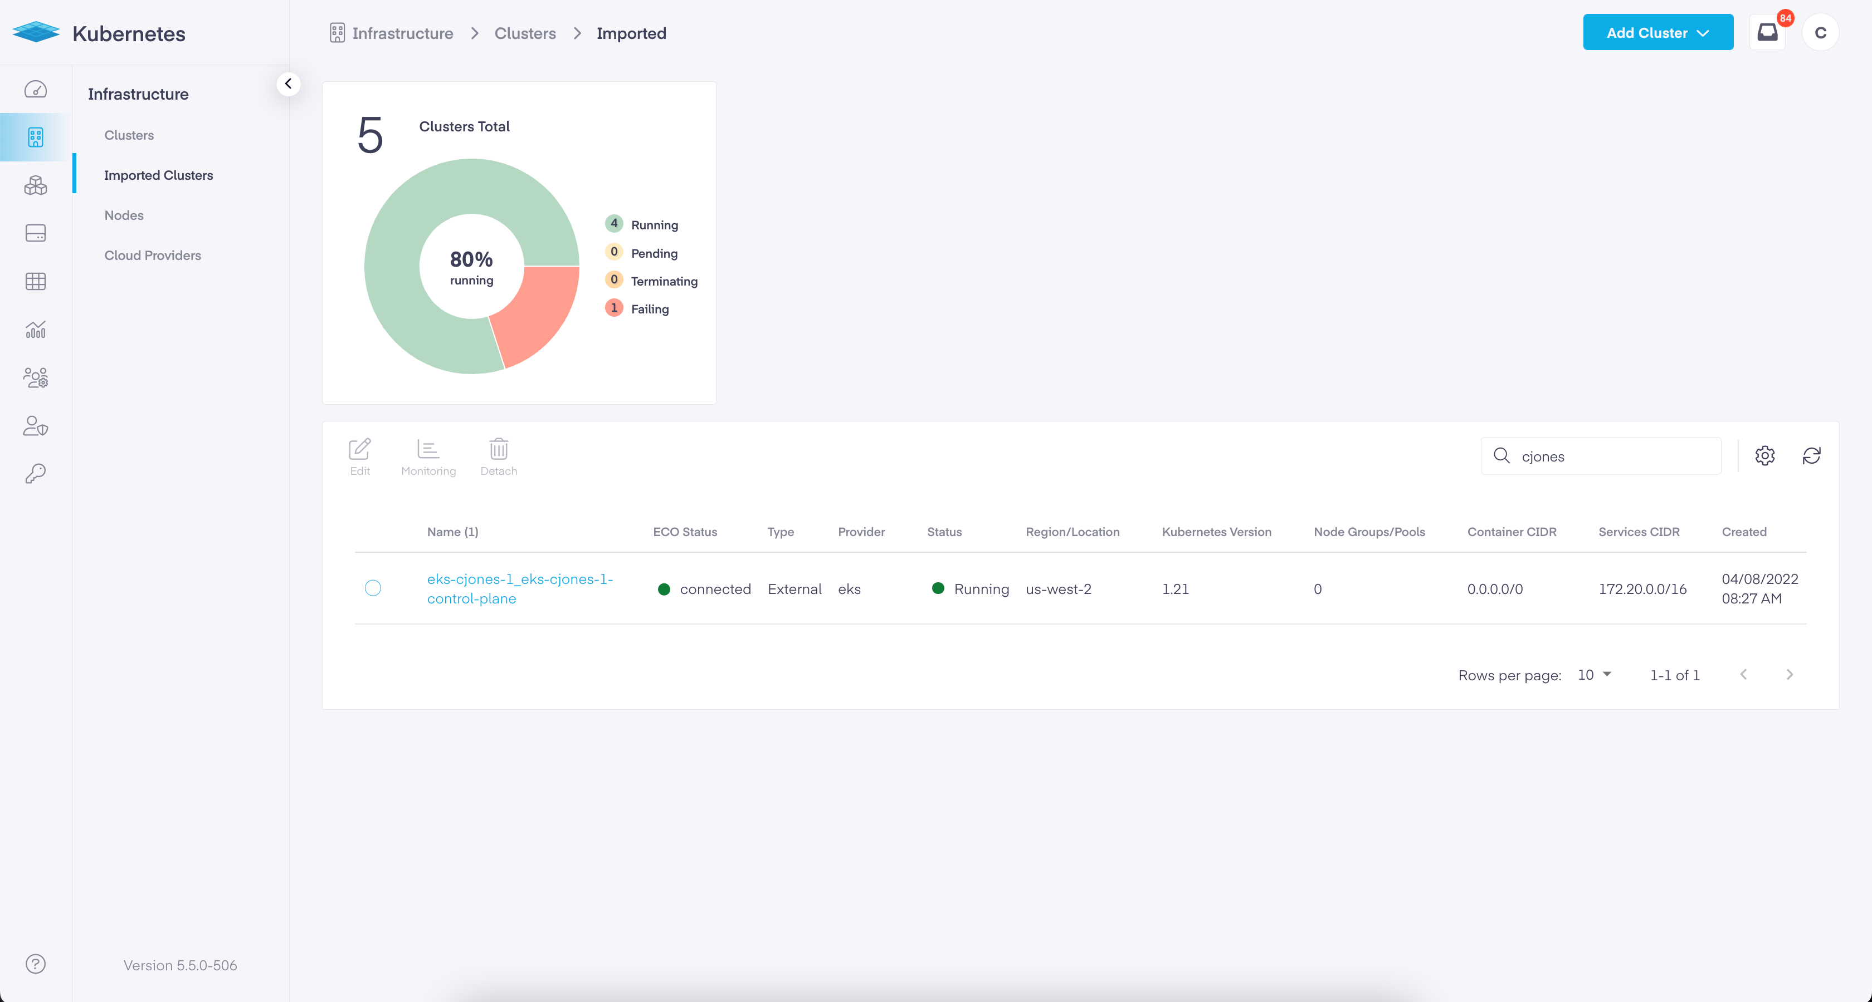Open the Add Cluster dropdown
This screenshot has height=1002, width=1872.
[x=1659, y=32]
